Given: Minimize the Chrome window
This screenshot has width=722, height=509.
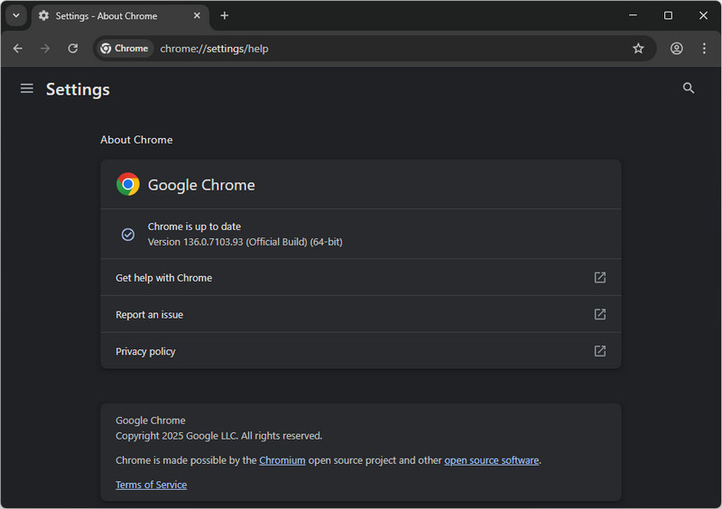Looking at the screenshot, I should tap(634, 15).
